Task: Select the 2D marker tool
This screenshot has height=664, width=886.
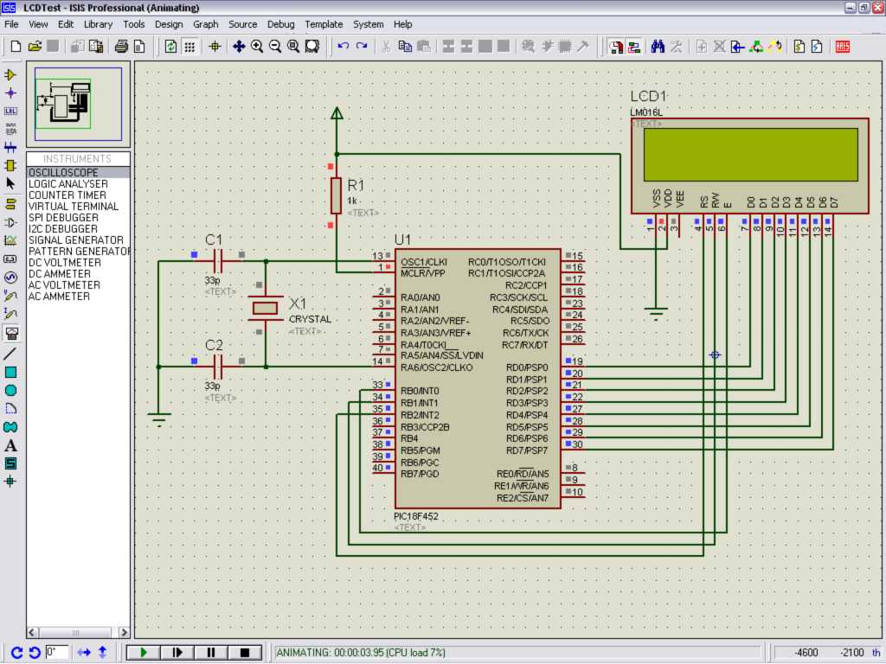Action: pos(10,482)
